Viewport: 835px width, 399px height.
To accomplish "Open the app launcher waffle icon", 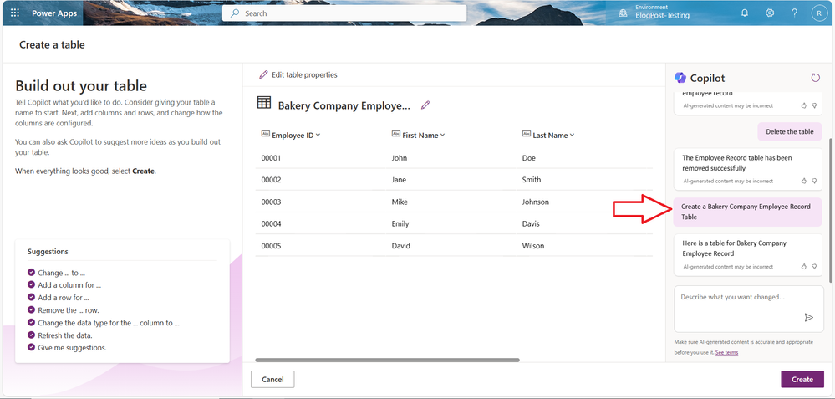I will point(15,13).
